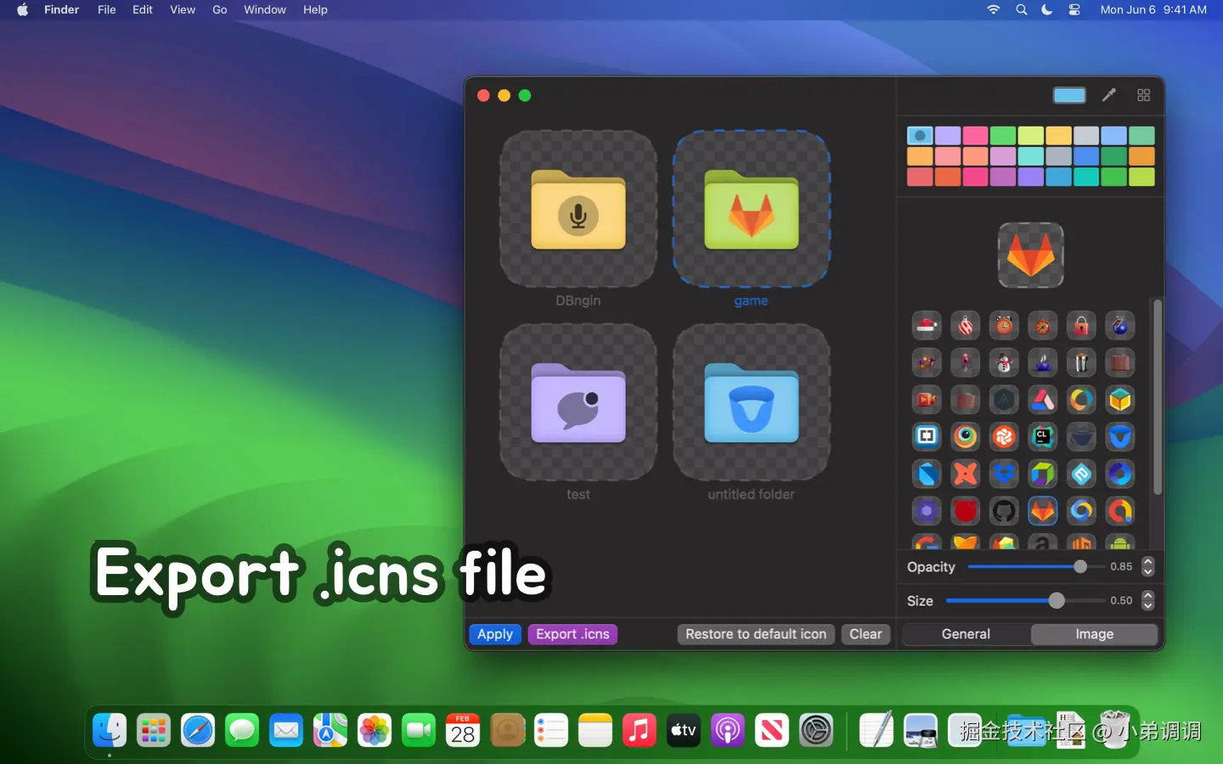Click Restore to default icon
The height and width of the screenshot is (764, 1223).
[755, 634]
